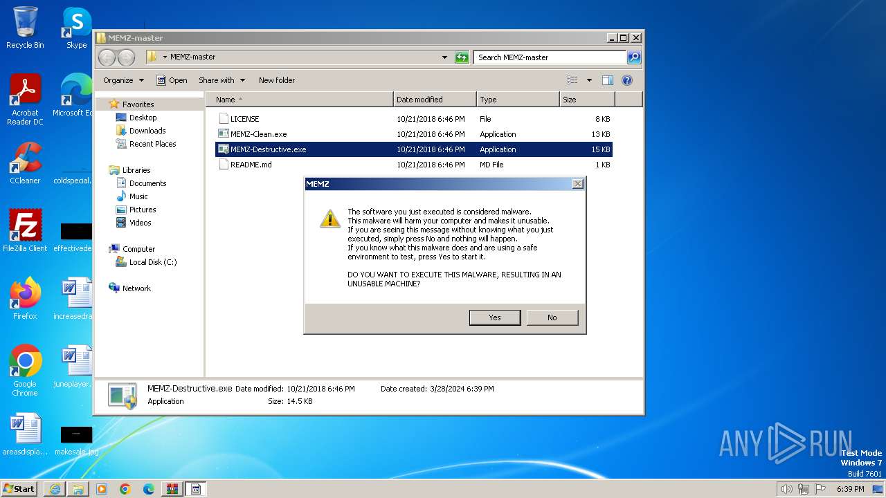Click the Action Center flag icon
This screenshot has width=886, height=498.
[820, 489]
